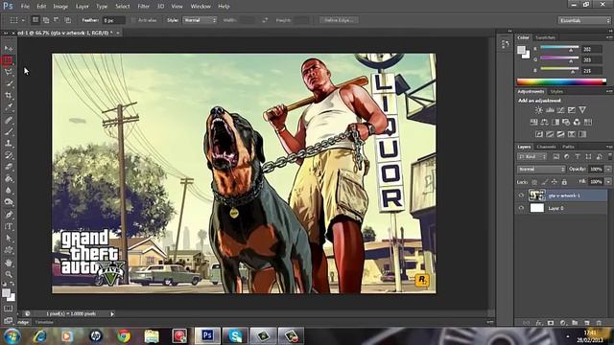This screenshot has width=614, height=345.
Task: Adjust the red R color slider
Action: 559,49
